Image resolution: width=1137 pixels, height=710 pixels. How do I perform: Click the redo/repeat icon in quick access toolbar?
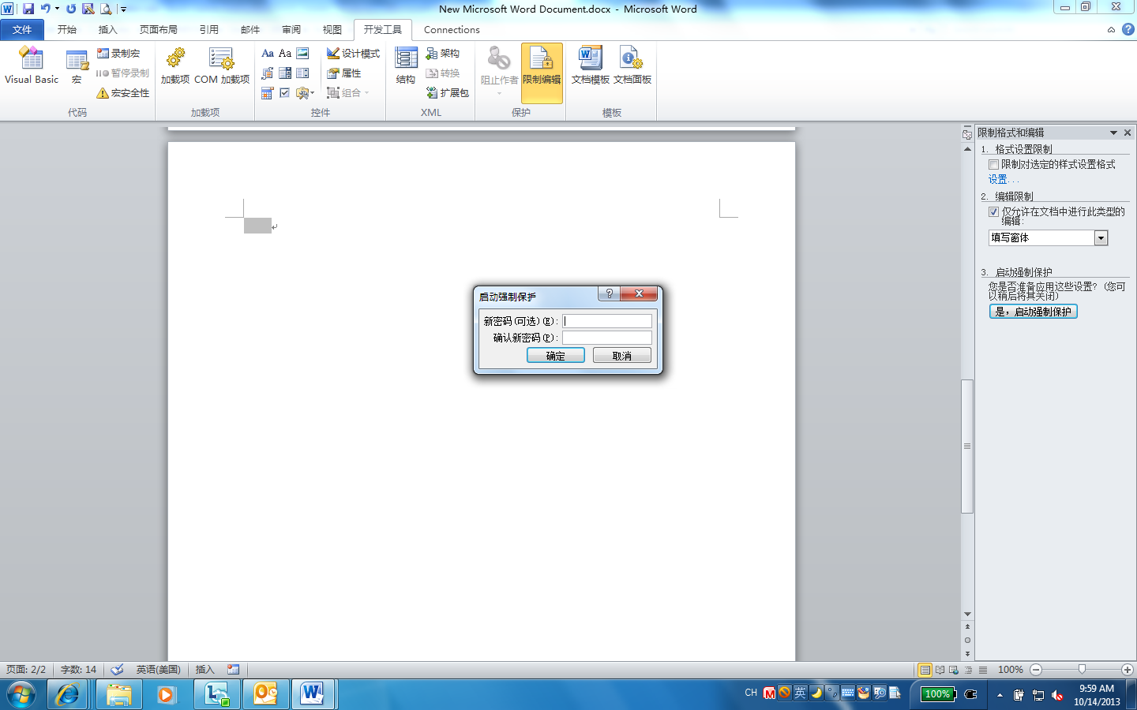tap(71, 9)
